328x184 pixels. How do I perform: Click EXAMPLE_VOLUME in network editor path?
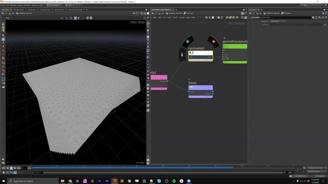pyautogui.click(x=174, y=13)
